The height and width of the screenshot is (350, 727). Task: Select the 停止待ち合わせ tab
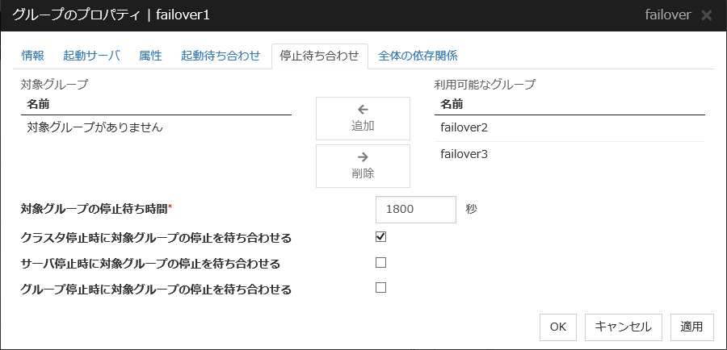(319, 56)
